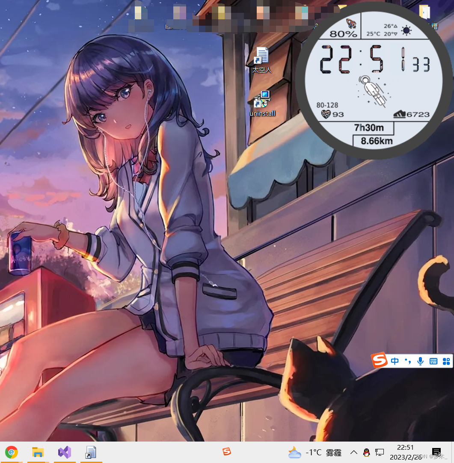The image size is (454, 463).
Task: Open the Sogou toolbox grid
Action: [446, 361]
